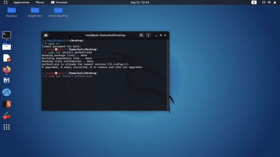Open the Files manager in the dock
Image resolution: width=280 pixels, height=157 pixels.
(7, 47)
